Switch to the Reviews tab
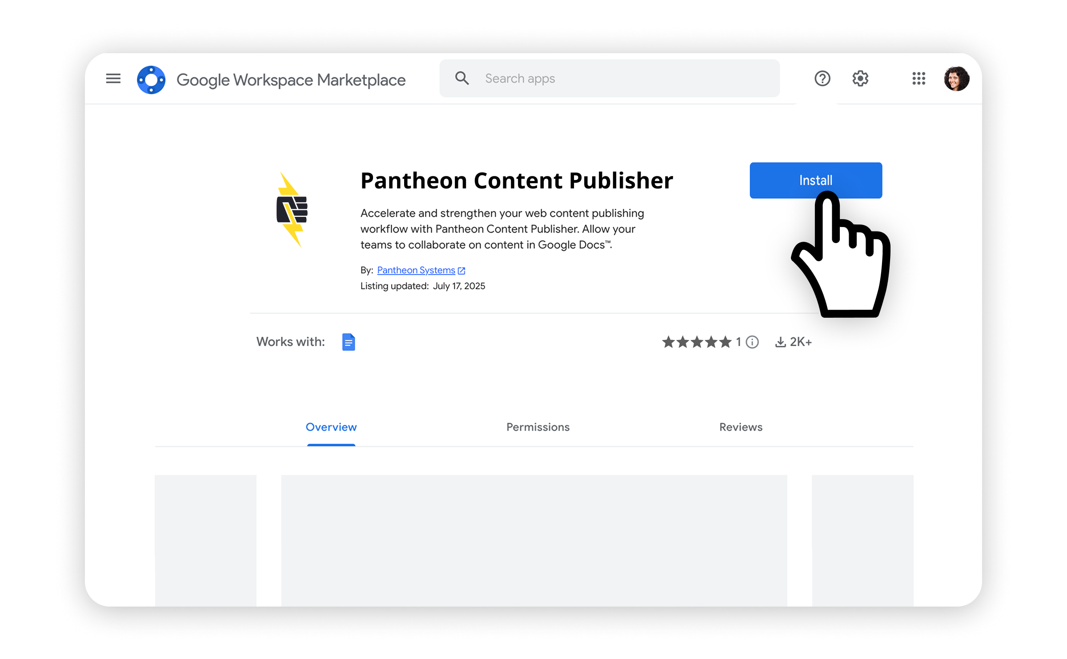This screenshot has width=1067, height=659. pos(740,427)
